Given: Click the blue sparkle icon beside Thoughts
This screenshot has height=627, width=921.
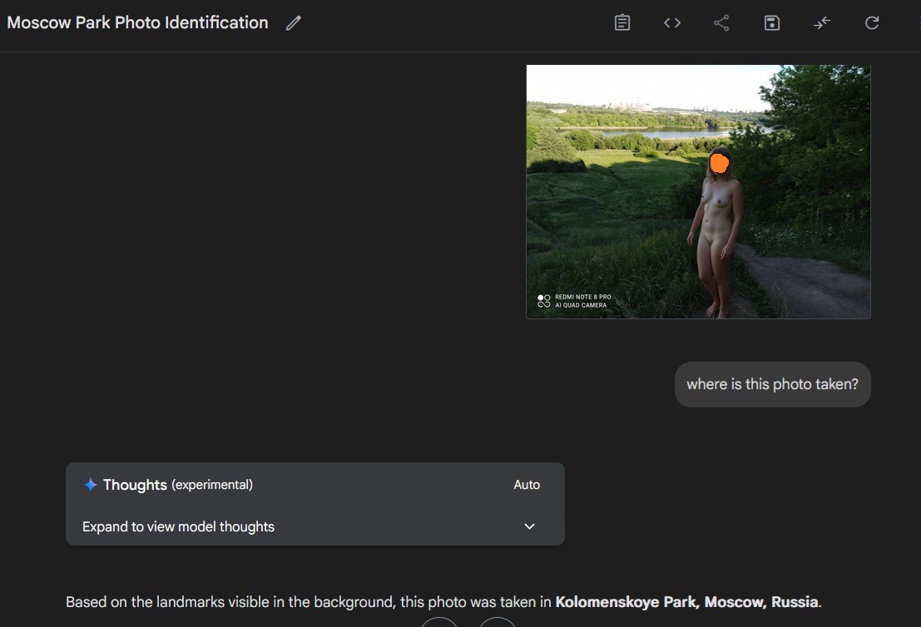Looking at the screenshot, I should coord(91,485).
